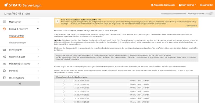
Task: Expand Serverzugriff submenu arrow
Action: click(38, 50)
